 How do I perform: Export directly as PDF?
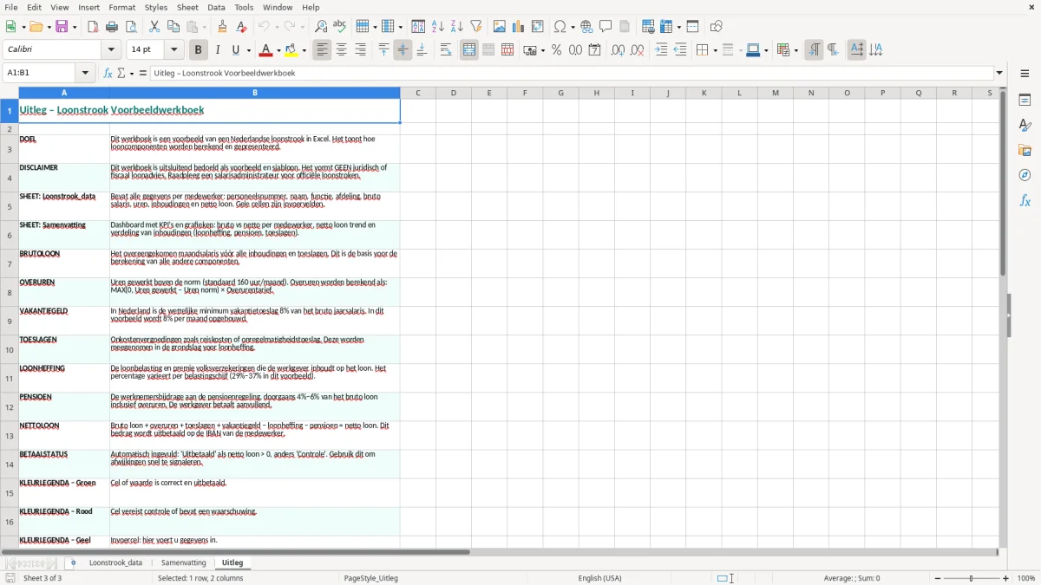93,27
